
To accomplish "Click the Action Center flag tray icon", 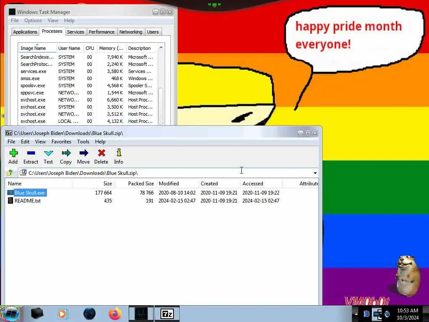I will click(x=366, y=314).
